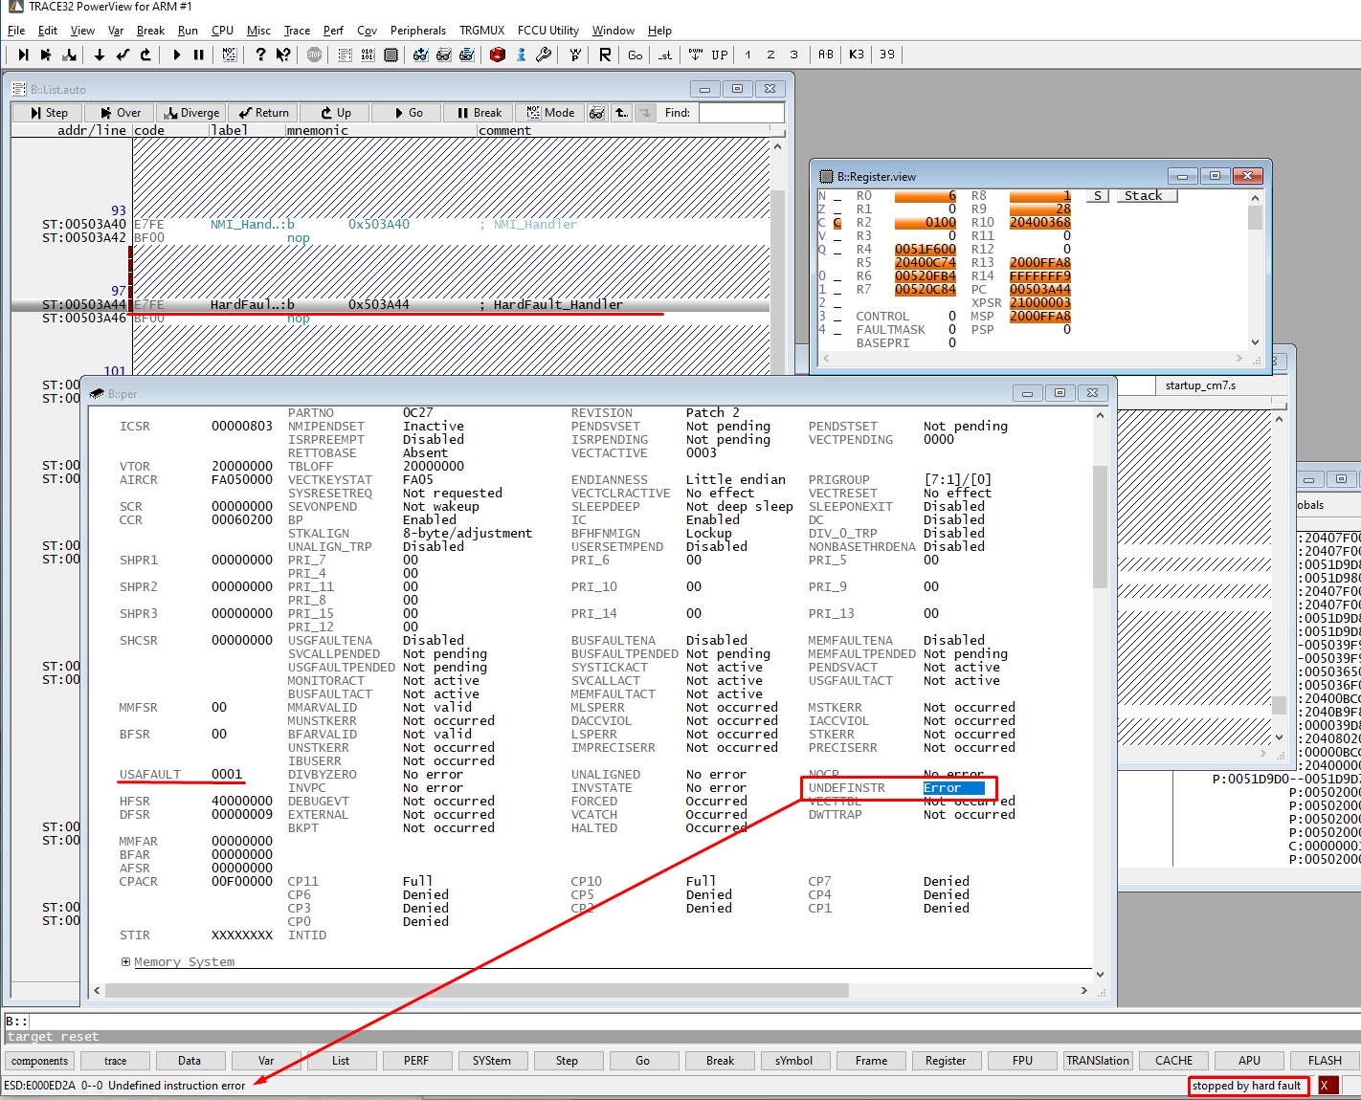
Task: Click the red Go arrow toolbar icon
Action: (x=177, y=55)
